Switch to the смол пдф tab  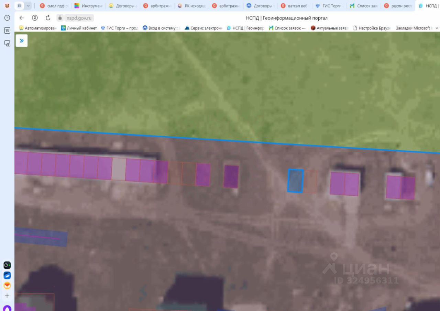[54, 6]
